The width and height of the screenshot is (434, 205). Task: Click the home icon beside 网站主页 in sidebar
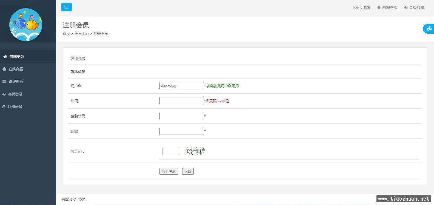tap(5, 56)
